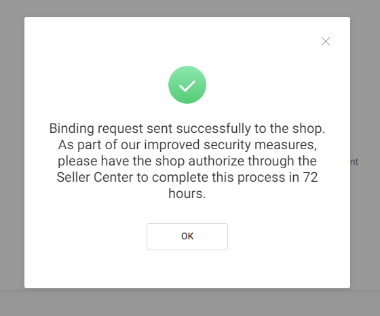The height and width of the screenshot is (316, 380).
Task: Close the dialog with the X icon
Action: pyautogui.click(x=326, y=41)
